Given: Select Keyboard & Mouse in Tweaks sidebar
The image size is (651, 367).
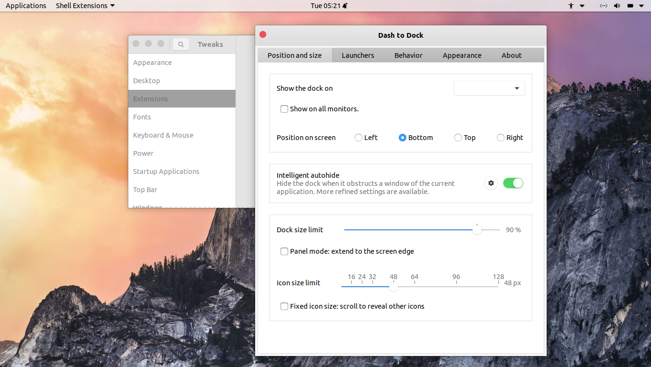Looking at the screenshot, I should pyautogui.click(x=182, y=135).
